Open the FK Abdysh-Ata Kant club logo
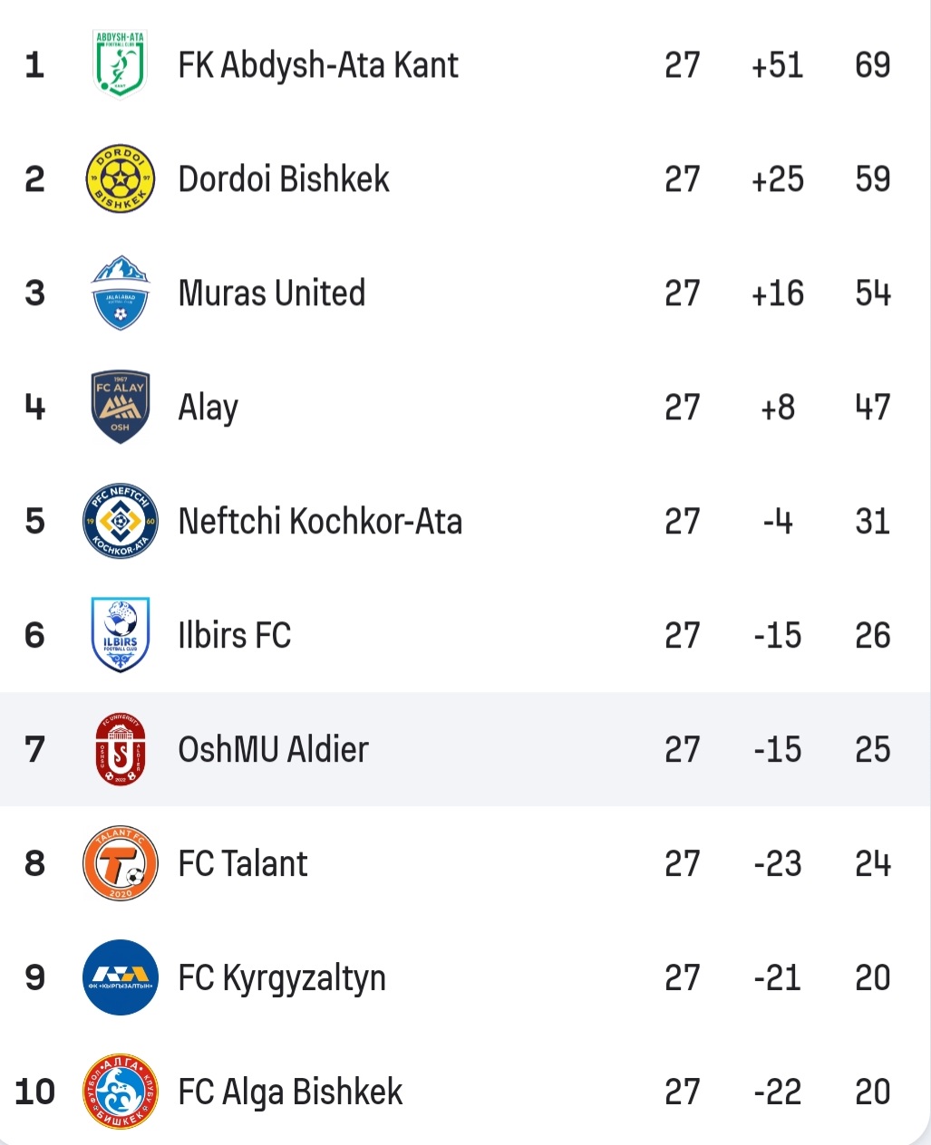931x1145 pixels. (120, 63)
